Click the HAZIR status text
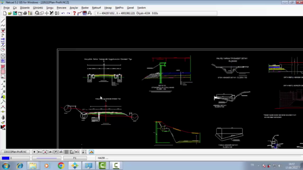The height and width of the screenshot is (170, 303). point(103,158)
